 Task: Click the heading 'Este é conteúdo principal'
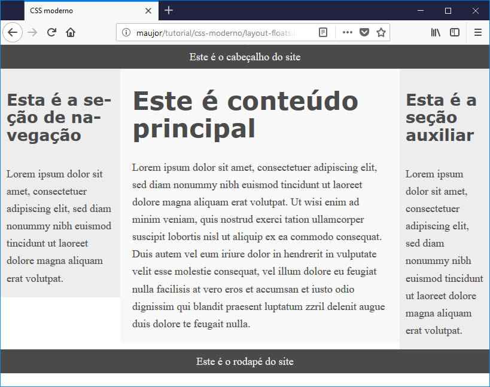pyautogui.click(x=245, y=115)
